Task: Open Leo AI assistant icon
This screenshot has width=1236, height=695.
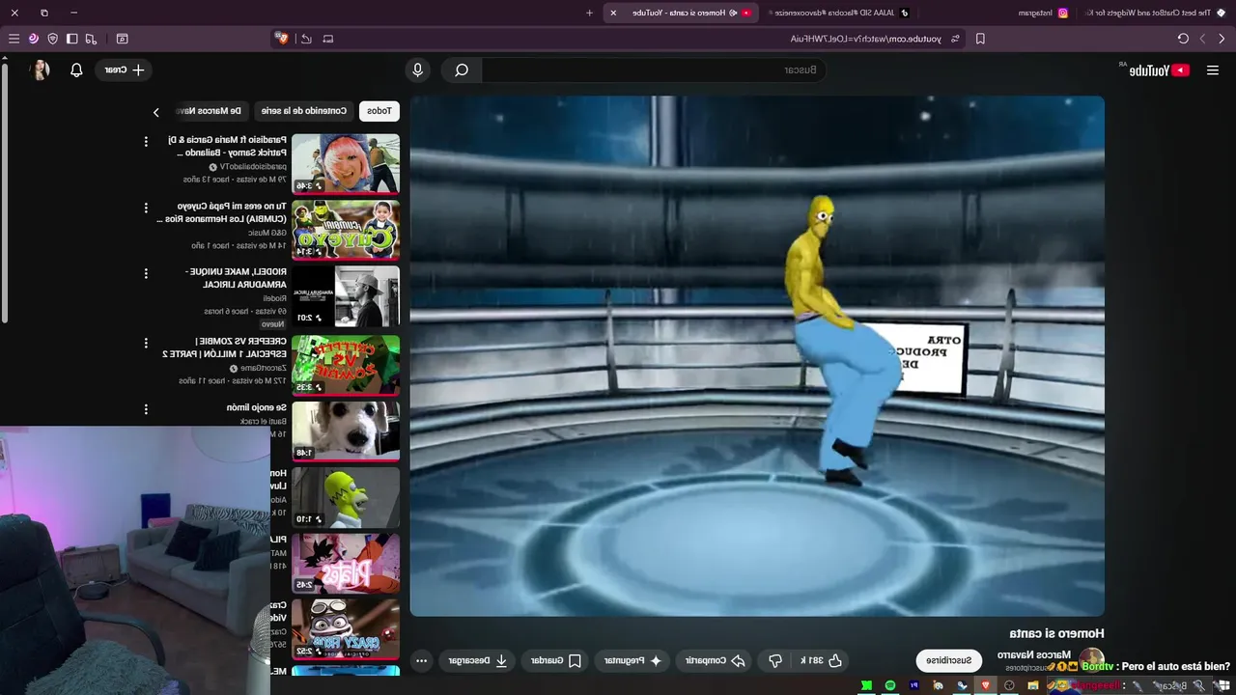Action: (x=33, y=39)
